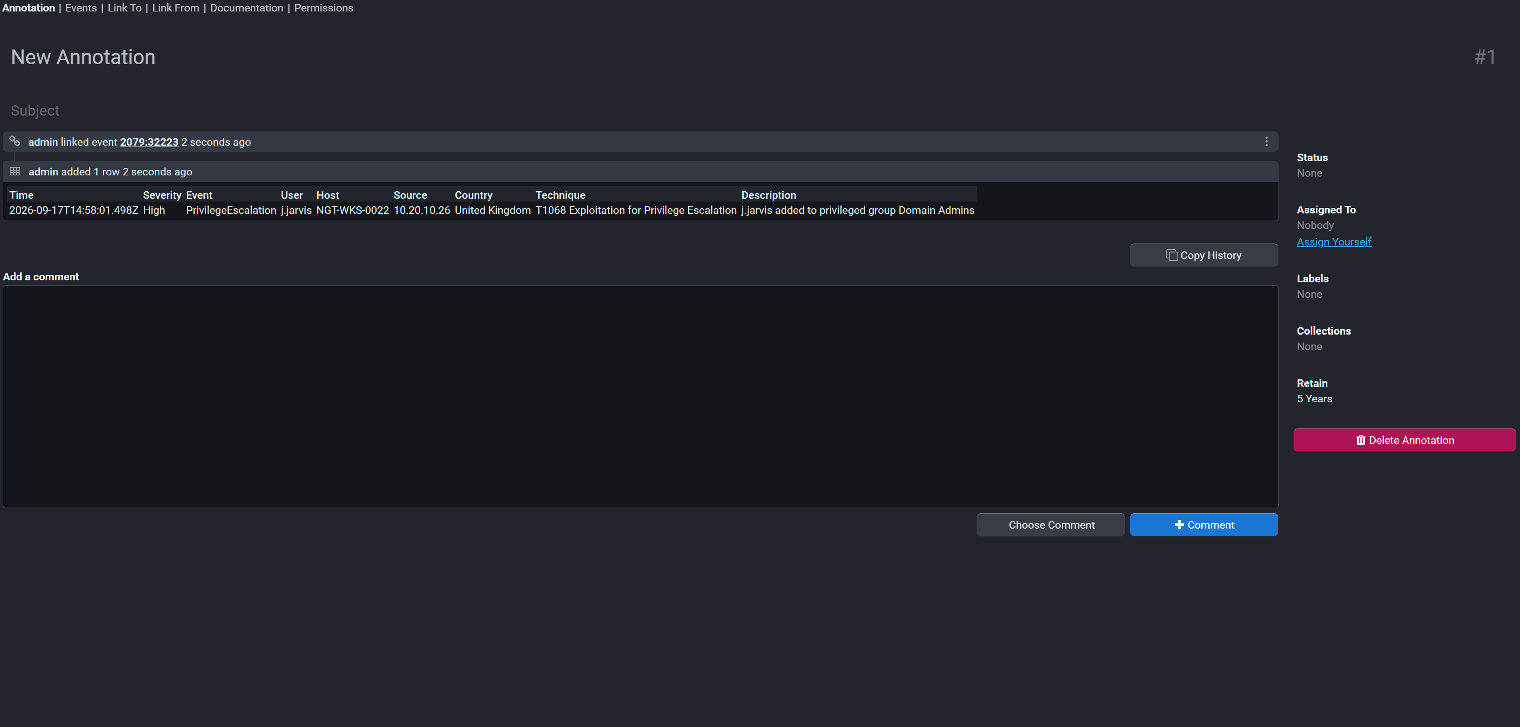Screen dimensions: 1520x727
Task: Click the Labels value None
Action: click(x=1309, y=294)
